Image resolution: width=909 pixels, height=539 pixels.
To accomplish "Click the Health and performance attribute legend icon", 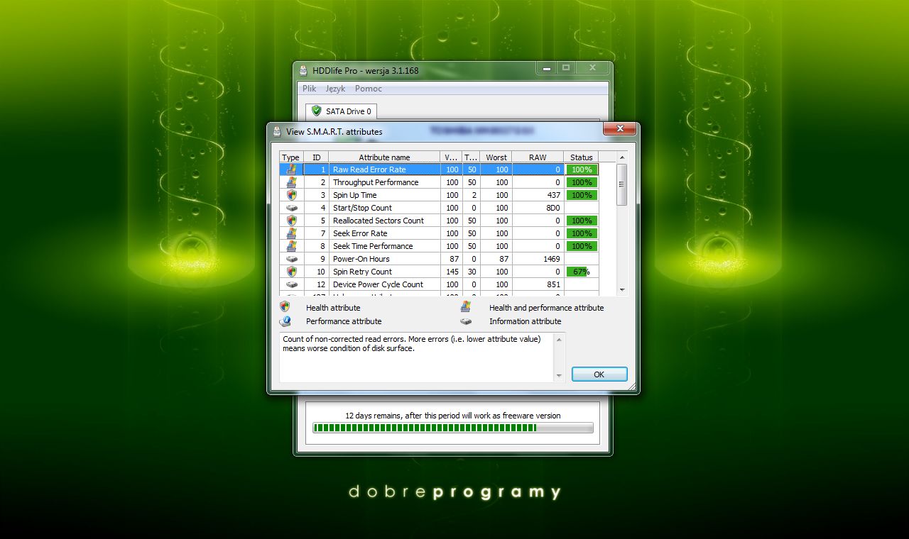I will (466, 307).
